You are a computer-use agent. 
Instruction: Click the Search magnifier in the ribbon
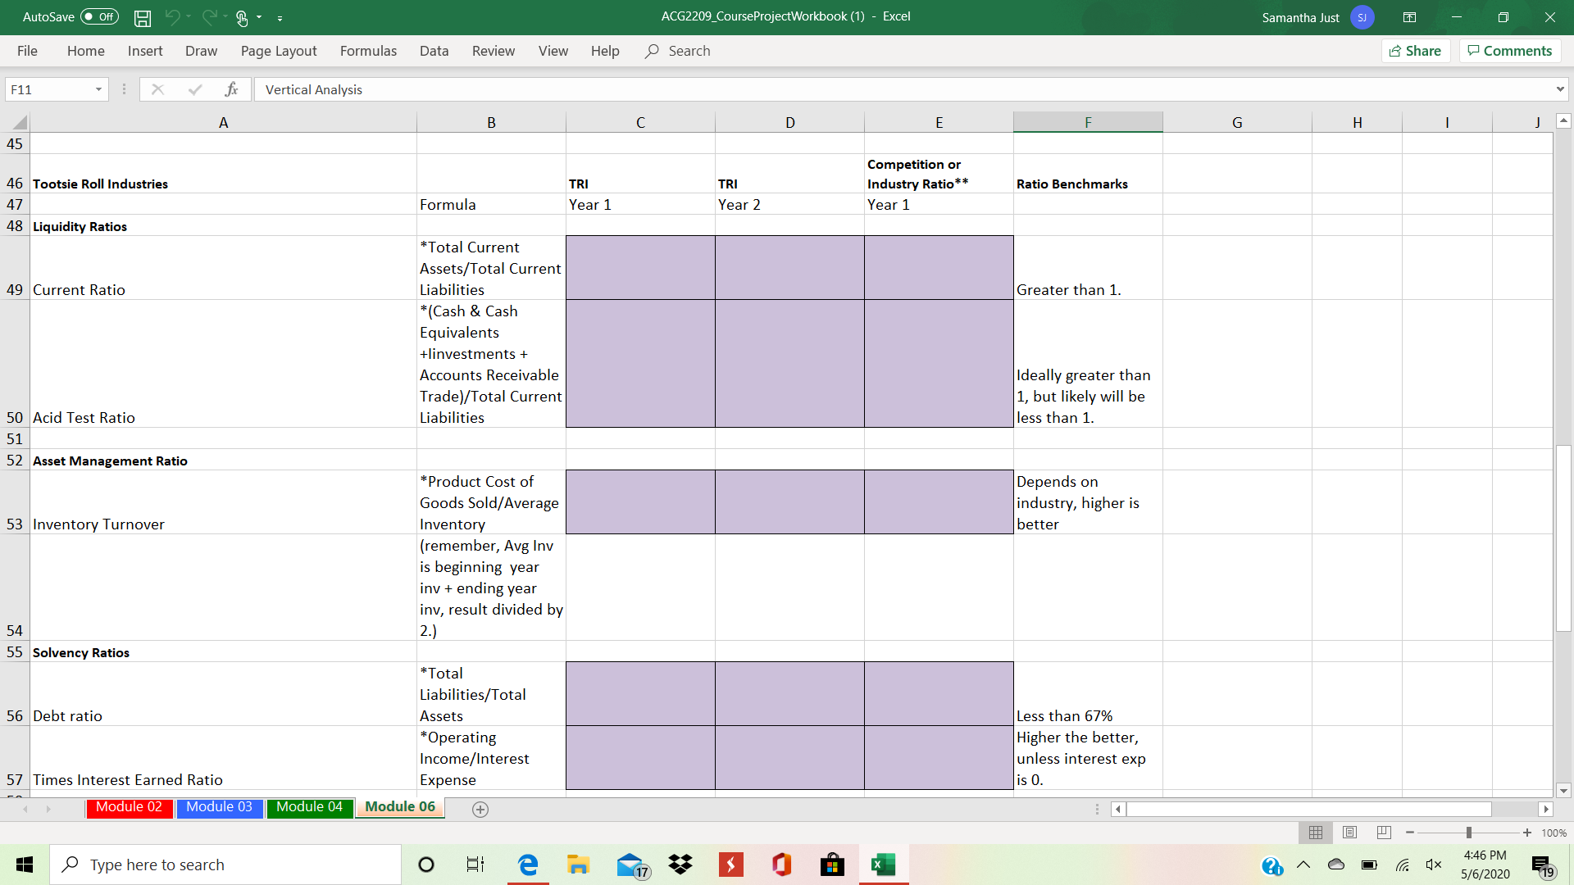pyautogui.click(x=652, y=51)
